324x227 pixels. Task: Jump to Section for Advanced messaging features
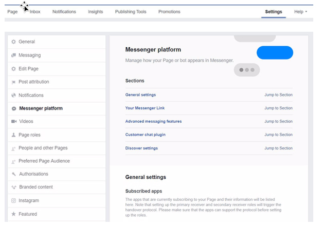coord(278,121)
